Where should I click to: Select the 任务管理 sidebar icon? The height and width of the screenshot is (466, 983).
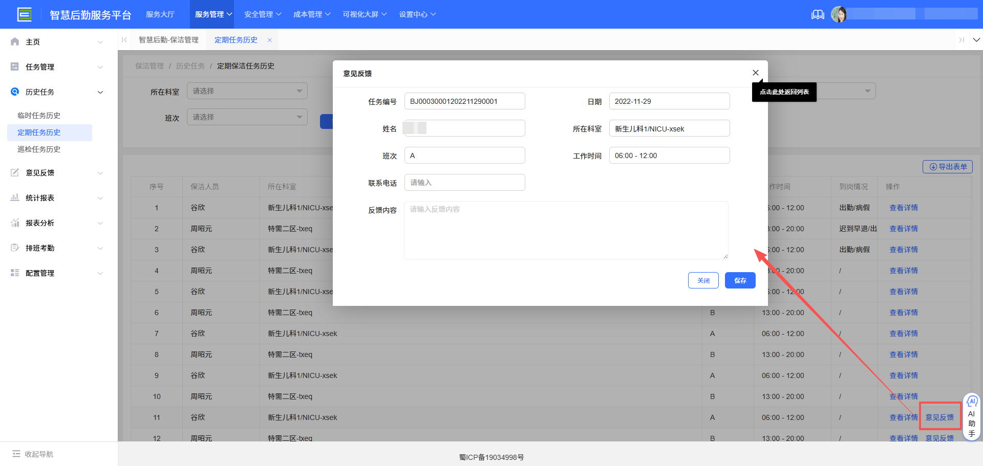(x=14, y=66)
